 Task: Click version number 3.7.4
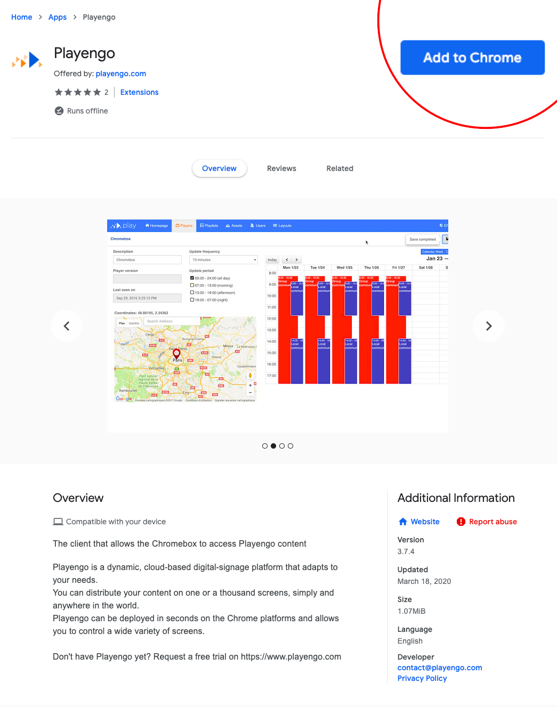point(406,551)
